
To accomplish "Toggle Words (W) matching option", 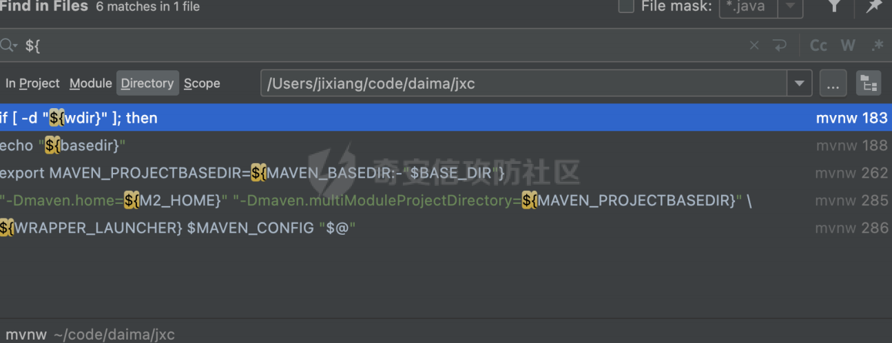I will tap(848, 45).
